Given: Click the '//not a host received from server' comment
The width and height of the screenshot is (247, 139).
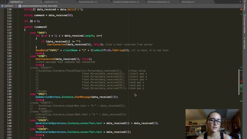Looking at the screenshot, I should pyautogui.click(x=129, y=44).
